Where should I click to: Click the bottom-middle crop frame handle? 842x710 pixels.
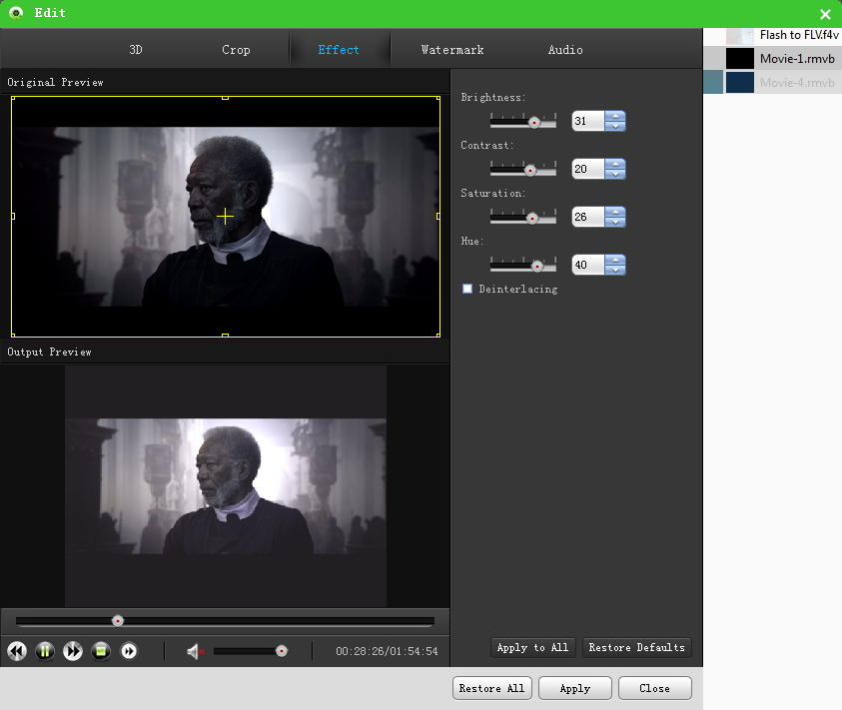tap(225, 336)
